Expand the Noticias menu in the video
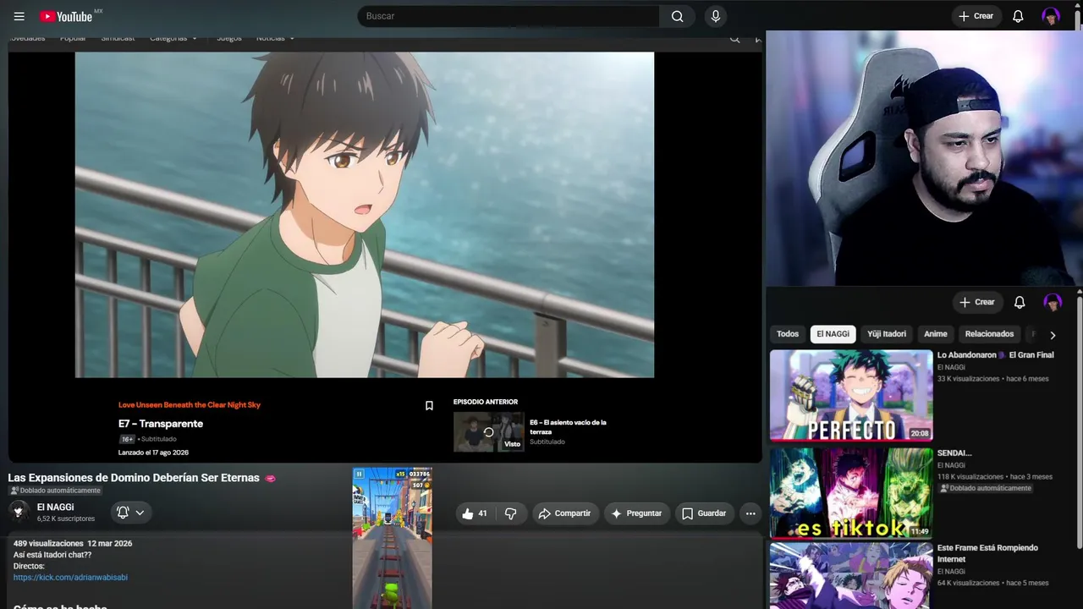The image size is (1083, 609). pos(275,38)
